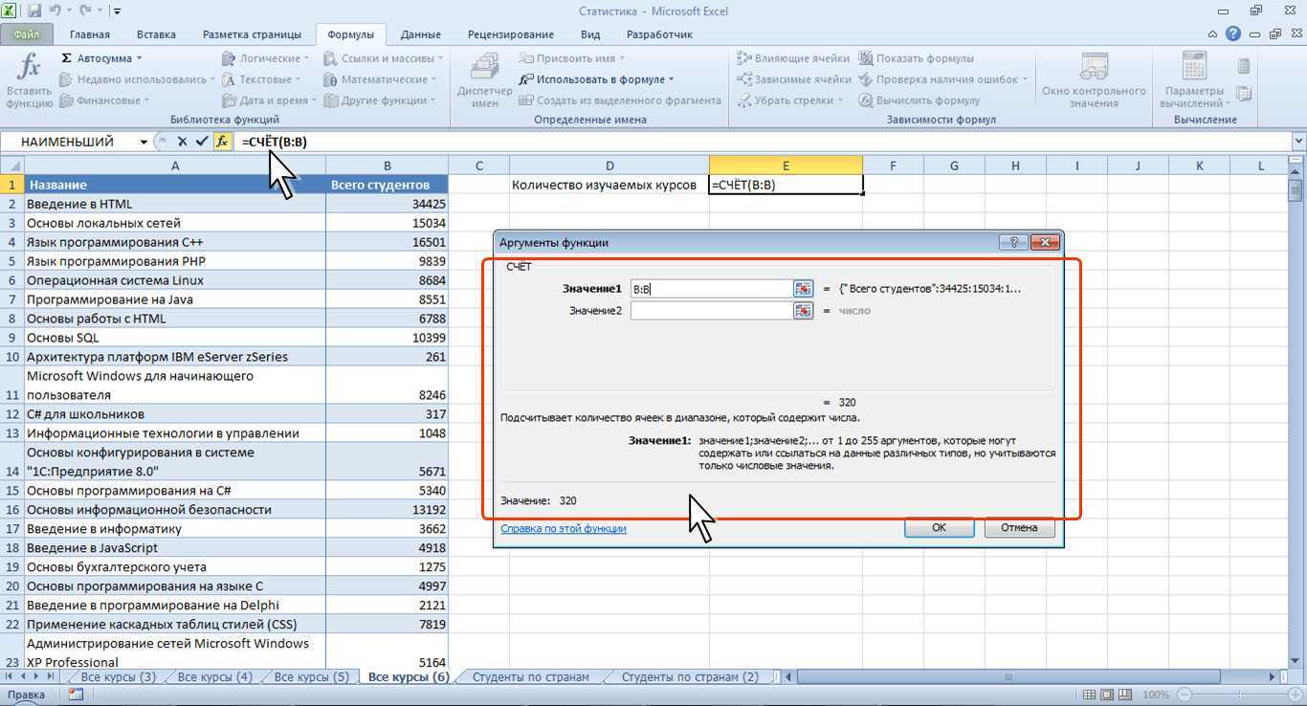Open the Other functions dropdown

click(x=380, y=100)
